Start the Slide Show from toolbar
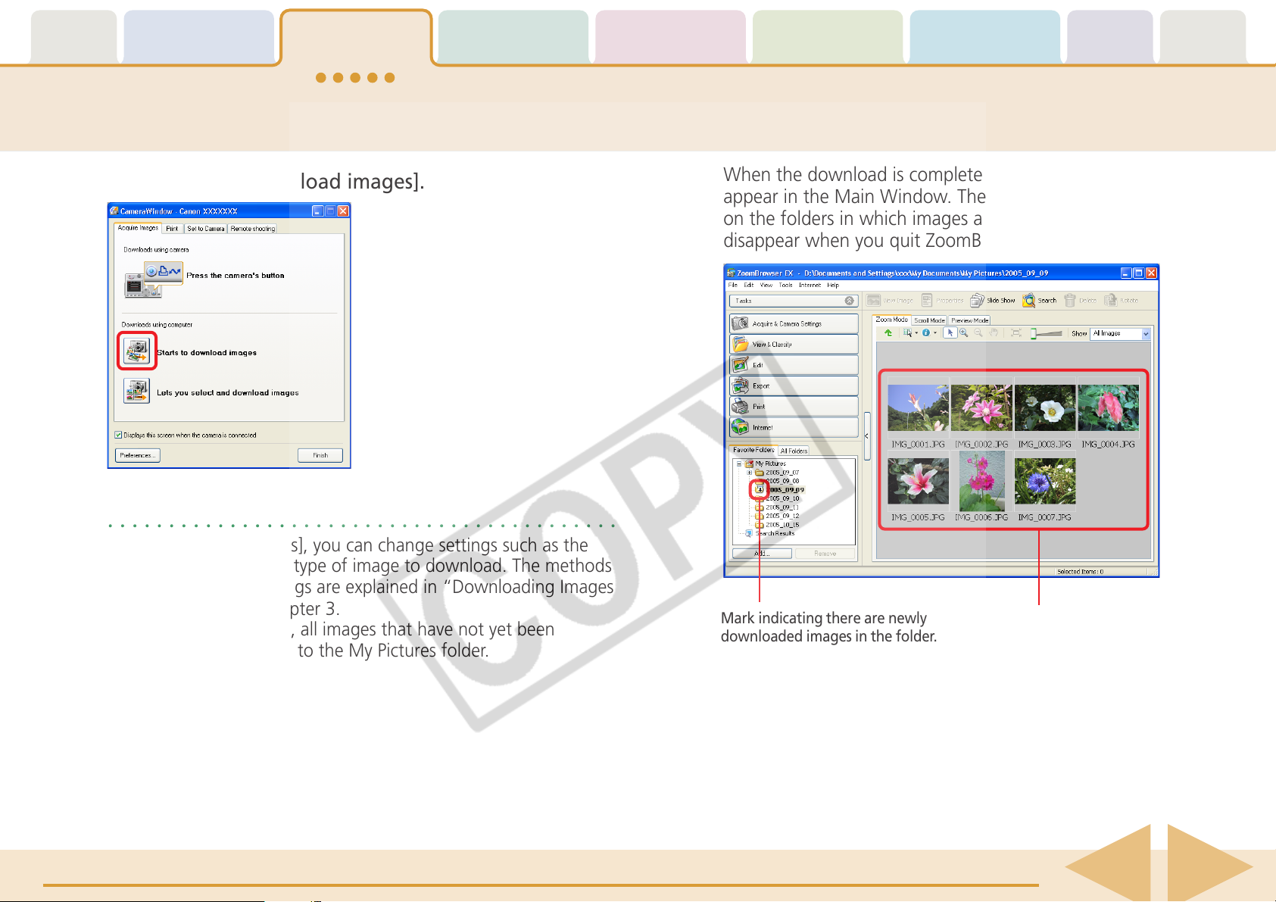1276x902 pixels. click(x=993, y=301)
